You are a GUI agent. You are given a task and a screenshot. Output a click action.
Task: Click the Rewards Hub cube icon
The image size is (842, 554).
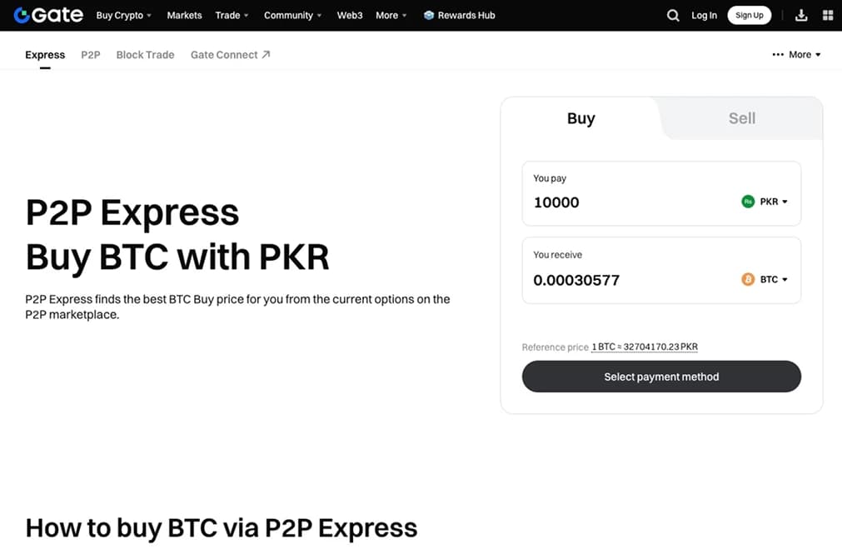[x=429, y=15]
